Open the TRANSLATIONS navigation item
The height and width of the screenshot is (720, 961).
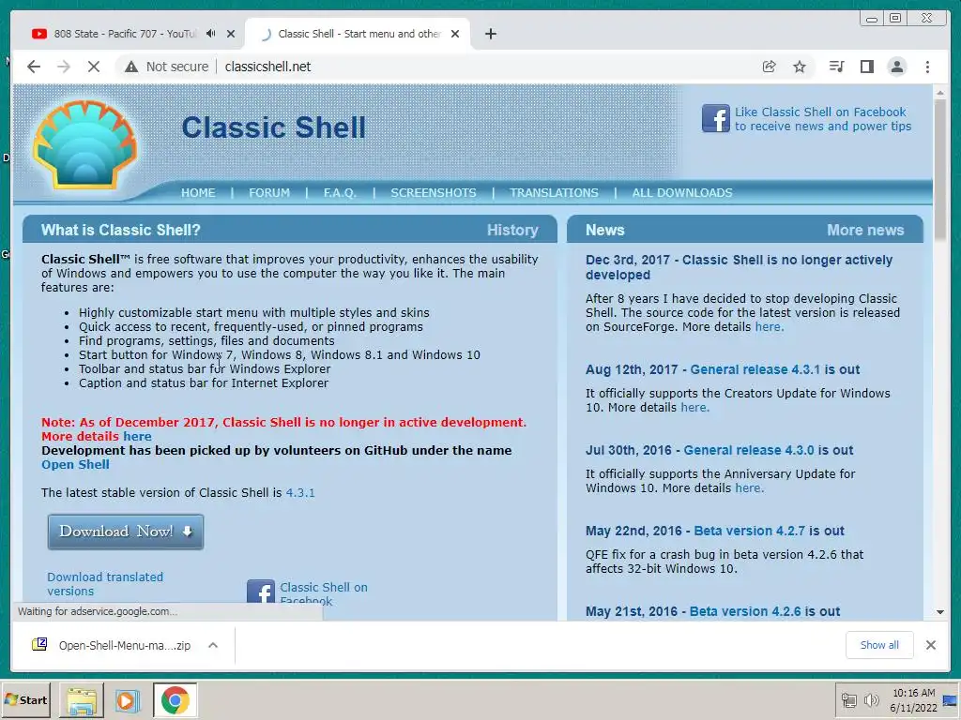pos(554,193)
